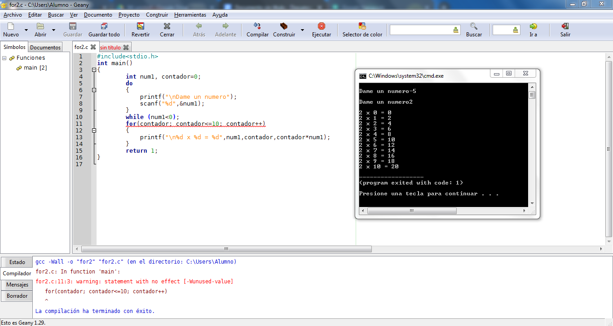Create a new file with Nuevo icon
Screen dimensions: 613x326
click(11, 26)
